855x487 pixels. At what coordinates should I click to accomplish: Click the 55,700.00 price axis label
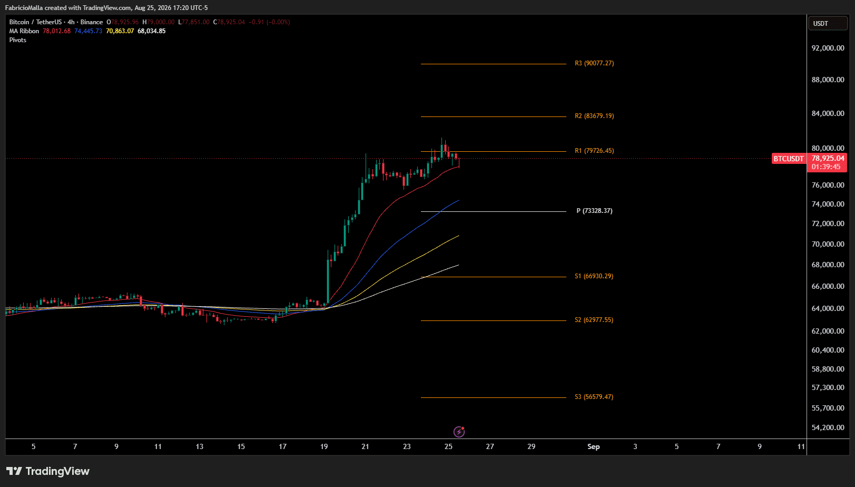coord(828,408)
